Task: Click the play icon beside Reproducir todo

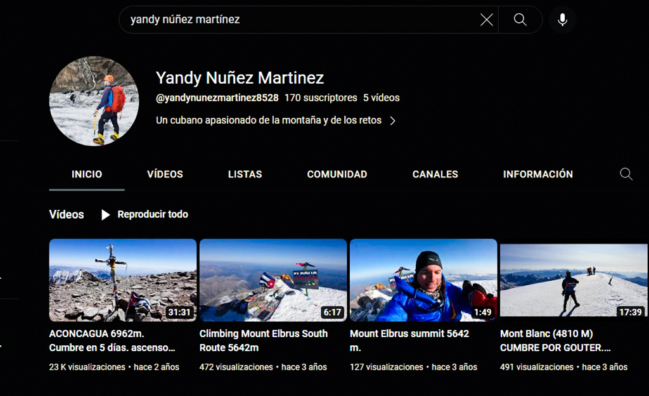Action: pos(106,215)
